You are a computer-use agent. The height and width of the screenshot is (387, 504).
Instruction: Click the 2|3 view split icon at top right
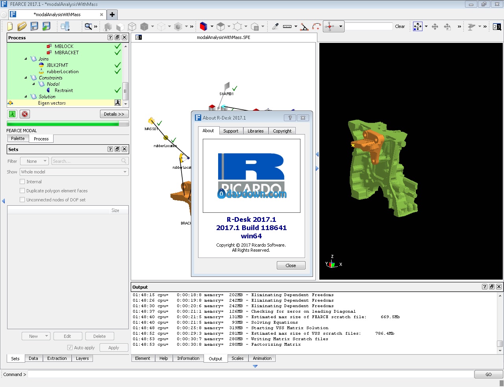point(497,26)
